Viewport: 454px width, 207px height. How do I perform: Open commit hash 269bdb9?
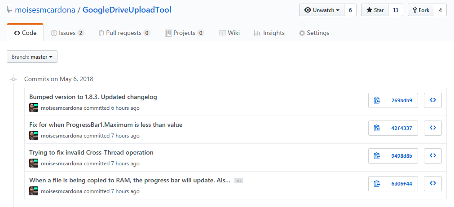[402, 100]
